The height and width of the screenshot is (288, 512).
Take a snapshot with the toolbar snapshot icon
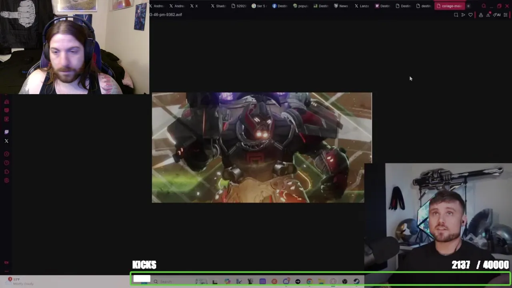(456, 15)
